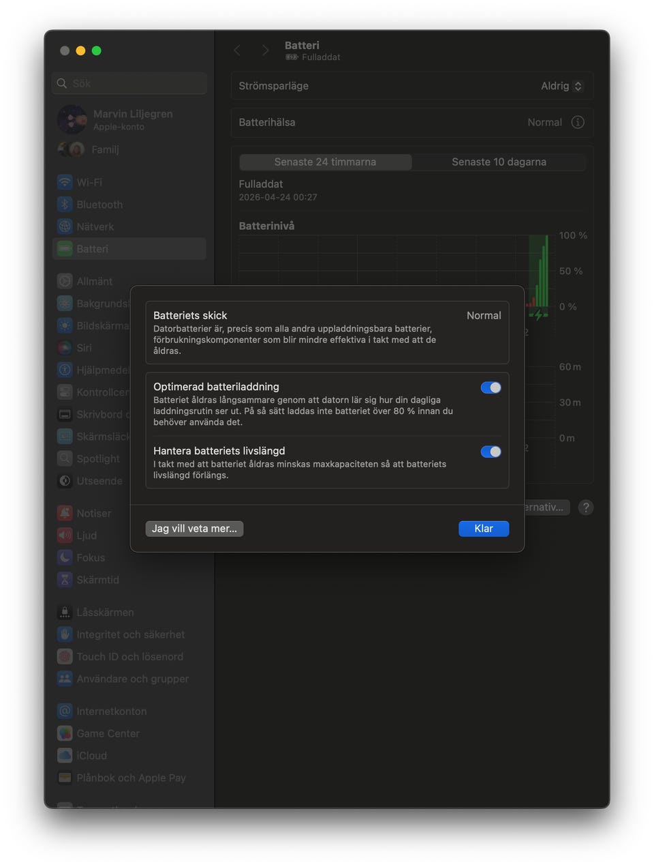Open the Siri sidebar icon
Image resolution: width=654 pixels, height=867 pixels.
(x=65, y=348)
